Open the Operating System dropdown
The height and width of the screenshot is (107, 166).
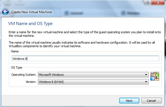[93, 75]
